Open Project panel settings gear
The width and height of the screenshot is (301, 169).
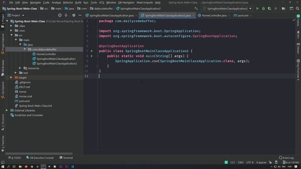[74, 15]
